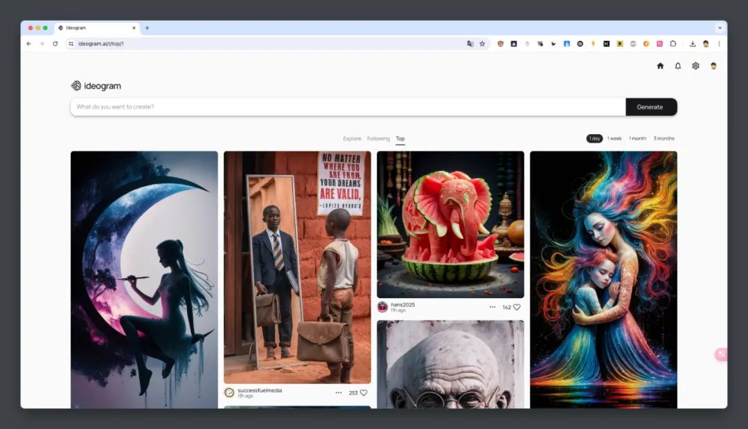748x429 pixels.
Task: Focus the 'What do you want to create?' field
Action: (348, 107)
